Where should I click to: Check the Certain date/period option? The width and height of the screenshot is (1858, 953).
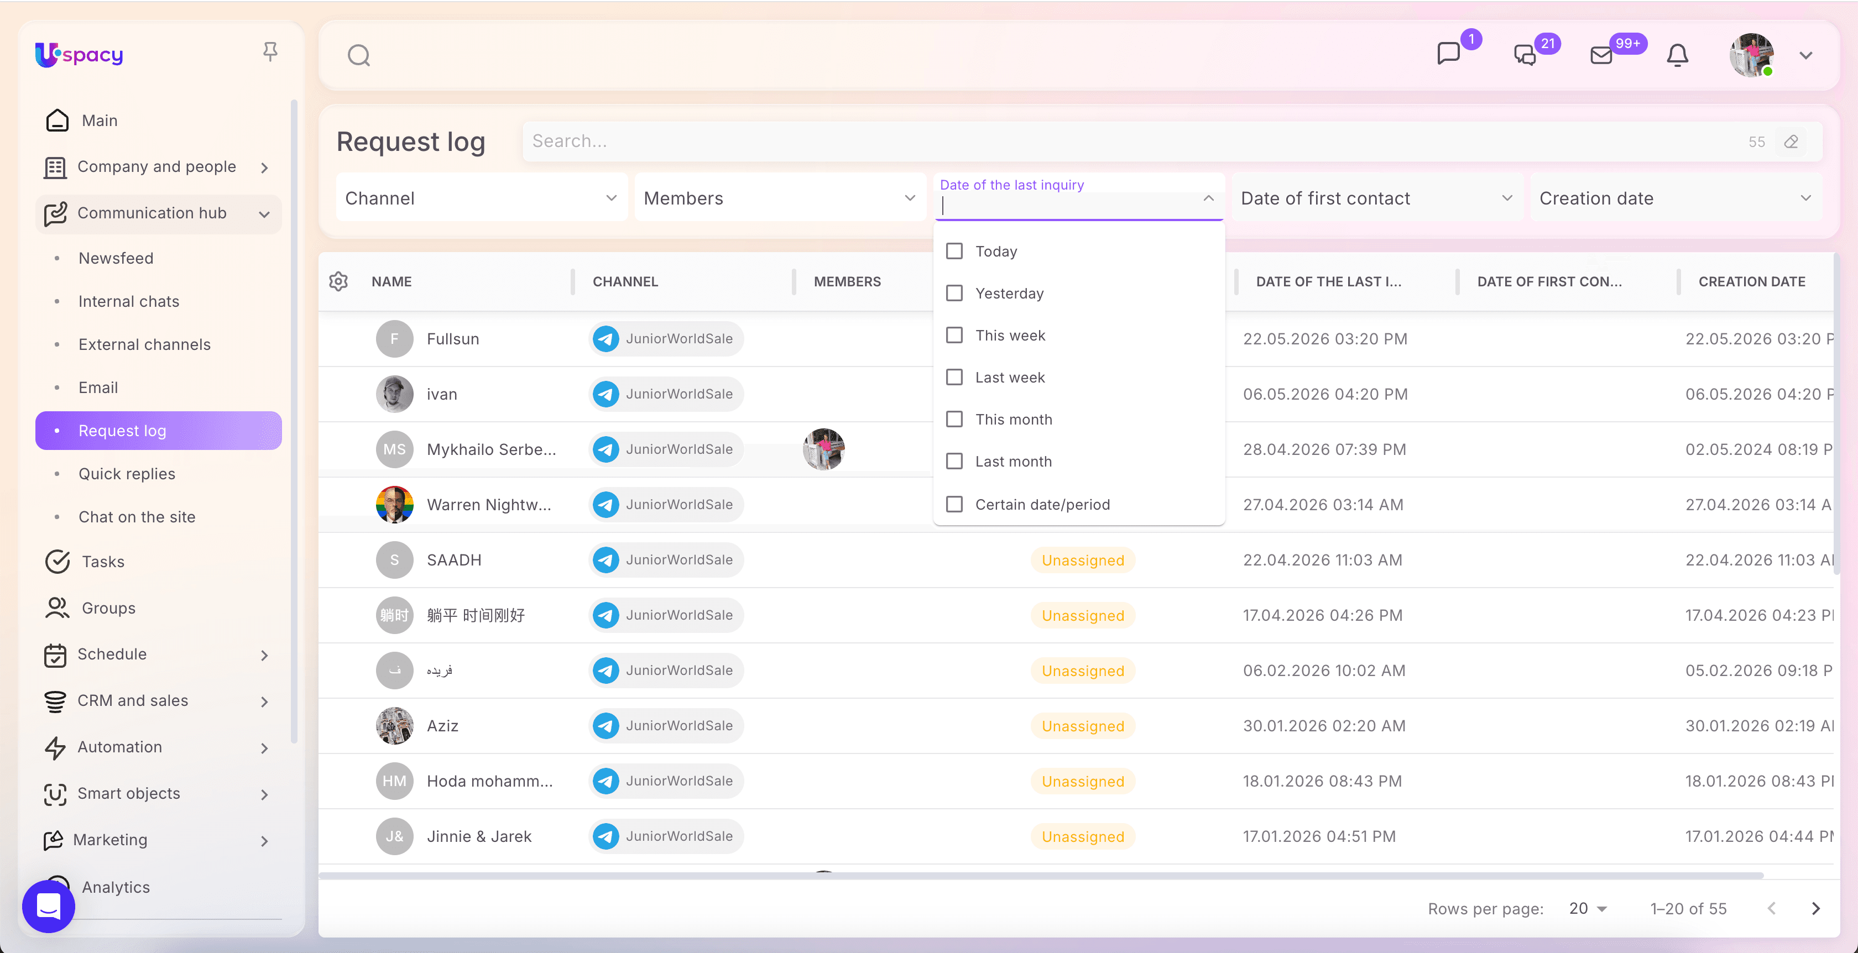(x=954, y=504)
